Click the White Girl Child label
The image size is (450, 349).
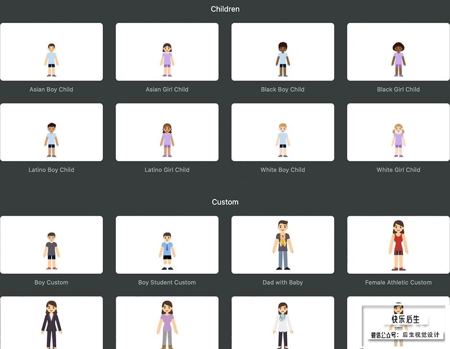[x=398, y=170]
